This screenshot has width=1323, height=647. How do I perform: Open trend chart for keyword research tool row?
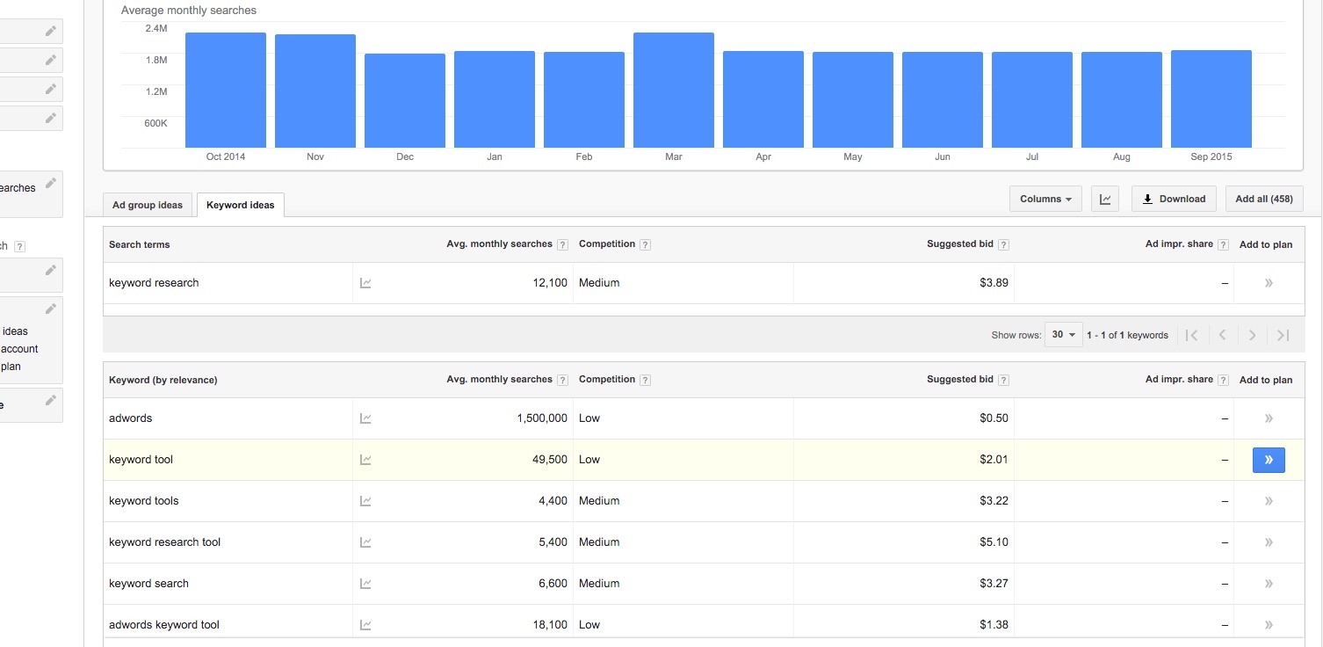click(x=365, y=542)
